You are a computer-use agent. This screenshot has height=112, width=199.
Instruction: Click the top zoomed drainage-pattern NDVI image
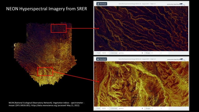pos(141,28)
